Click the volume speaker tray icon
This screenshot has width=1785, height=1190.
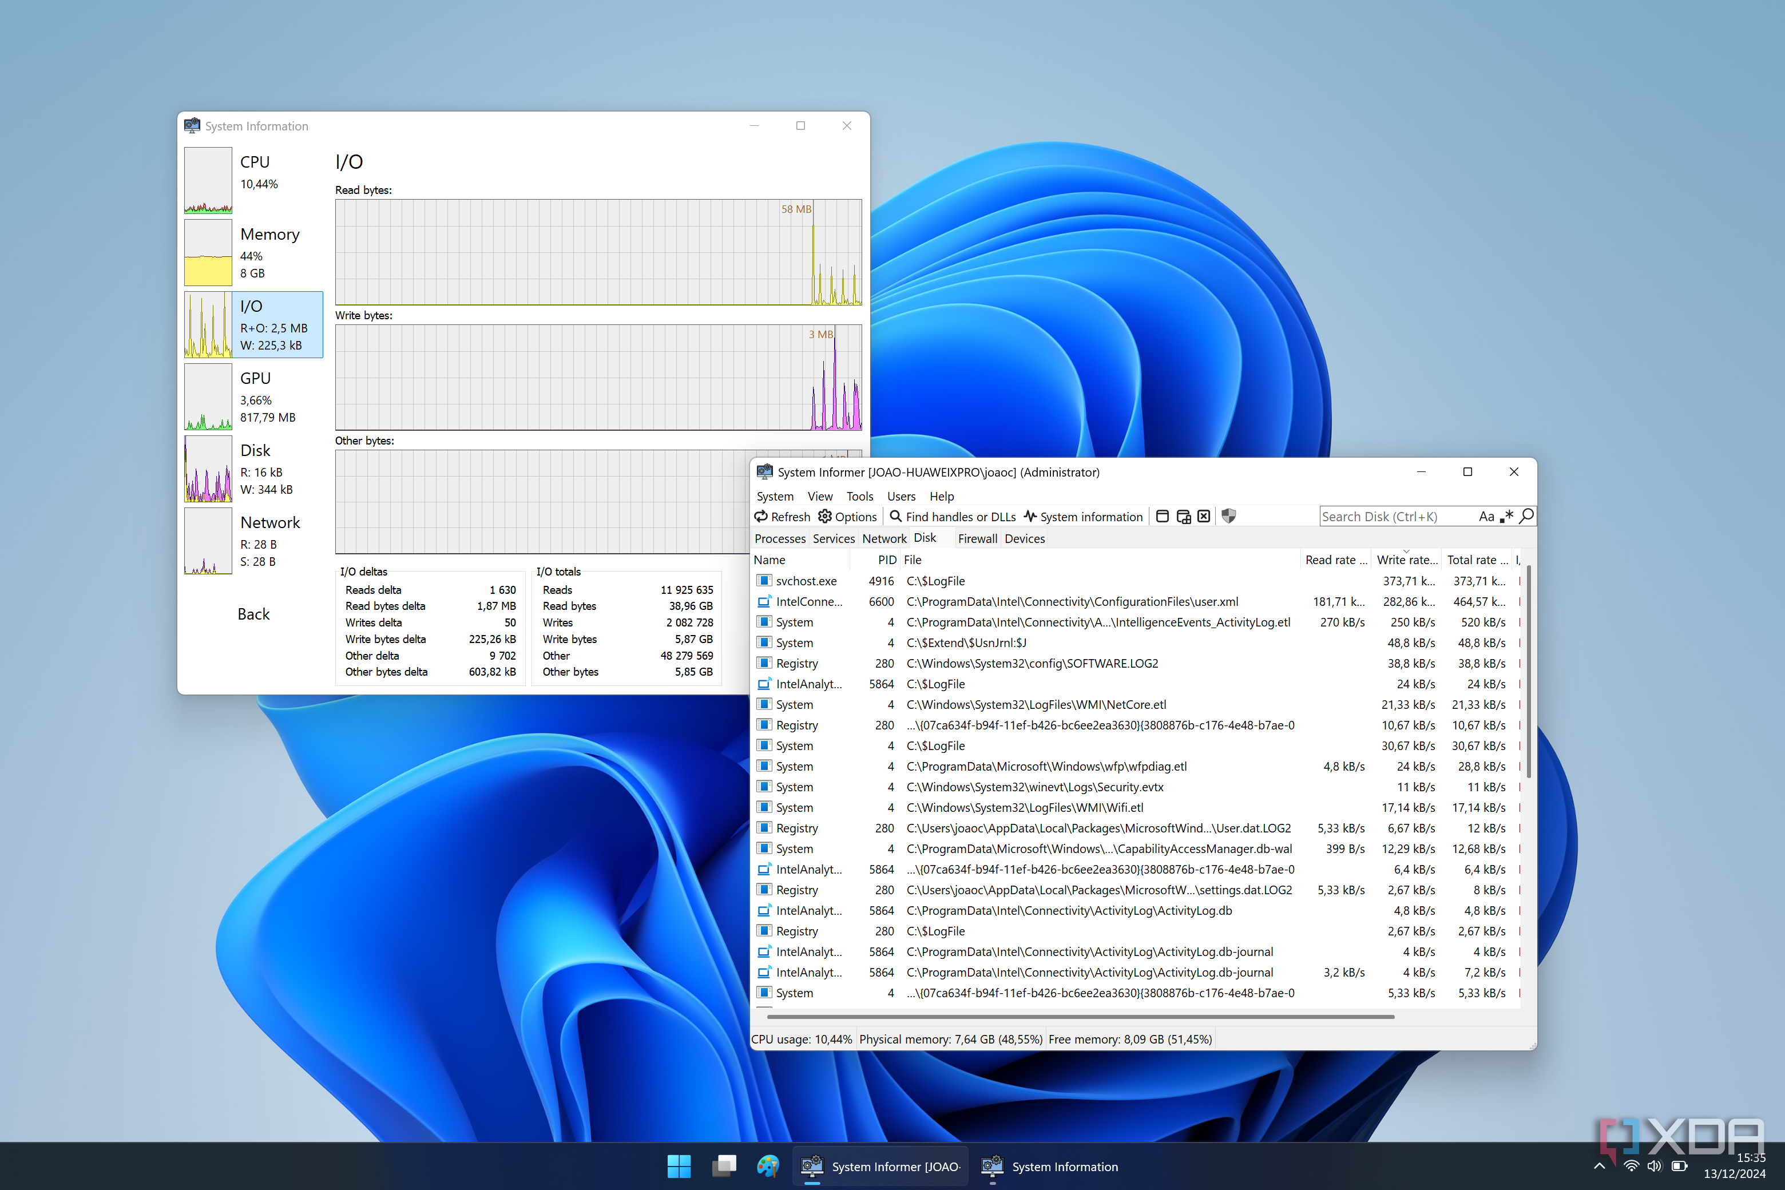(x=1655, y=1166)
